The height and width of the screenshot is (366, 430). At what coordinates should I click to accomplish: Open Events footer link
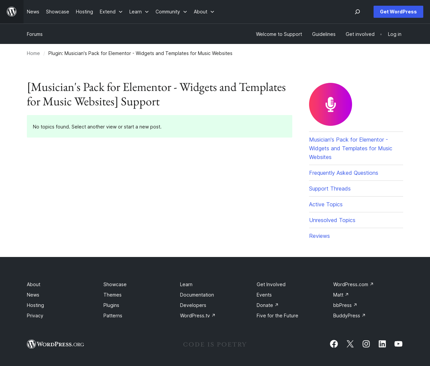(264, 295)
